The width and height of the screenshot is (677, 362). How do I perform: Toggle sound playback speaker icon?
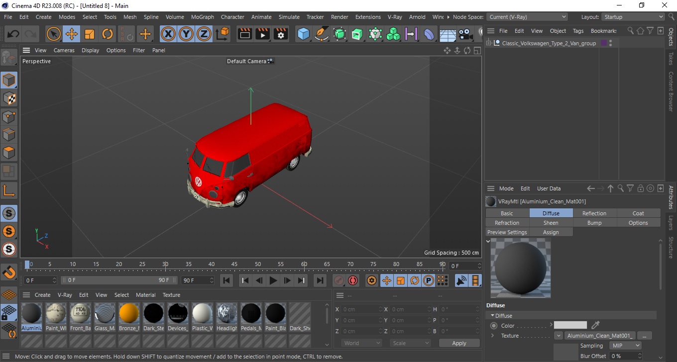tap(462, 280)
